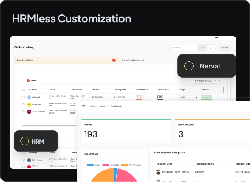Open the Initial stage dropdown for Mia Reed
This screenshot has height=182, width=250.
[x=188, y=97]
